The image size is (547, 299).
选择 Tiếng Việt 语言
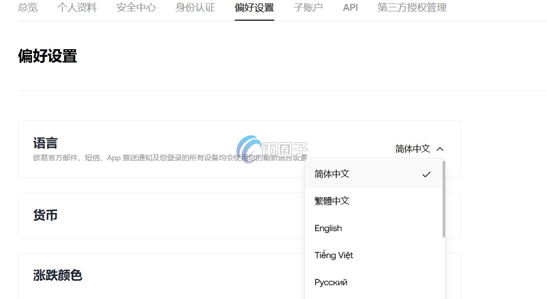pos(334,255)
